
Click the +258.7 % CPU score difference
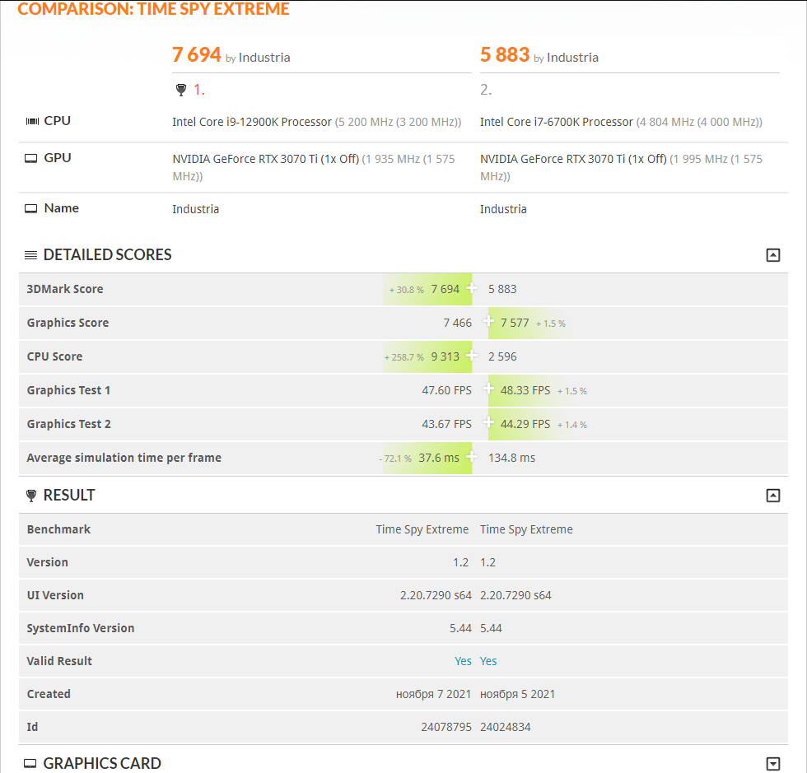(x=404, y=357)
